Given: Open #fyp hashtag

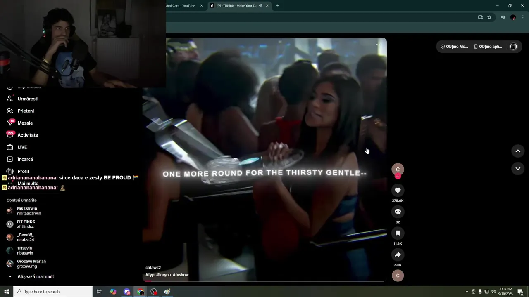Looking at the screenshot, I should (150, 275).
